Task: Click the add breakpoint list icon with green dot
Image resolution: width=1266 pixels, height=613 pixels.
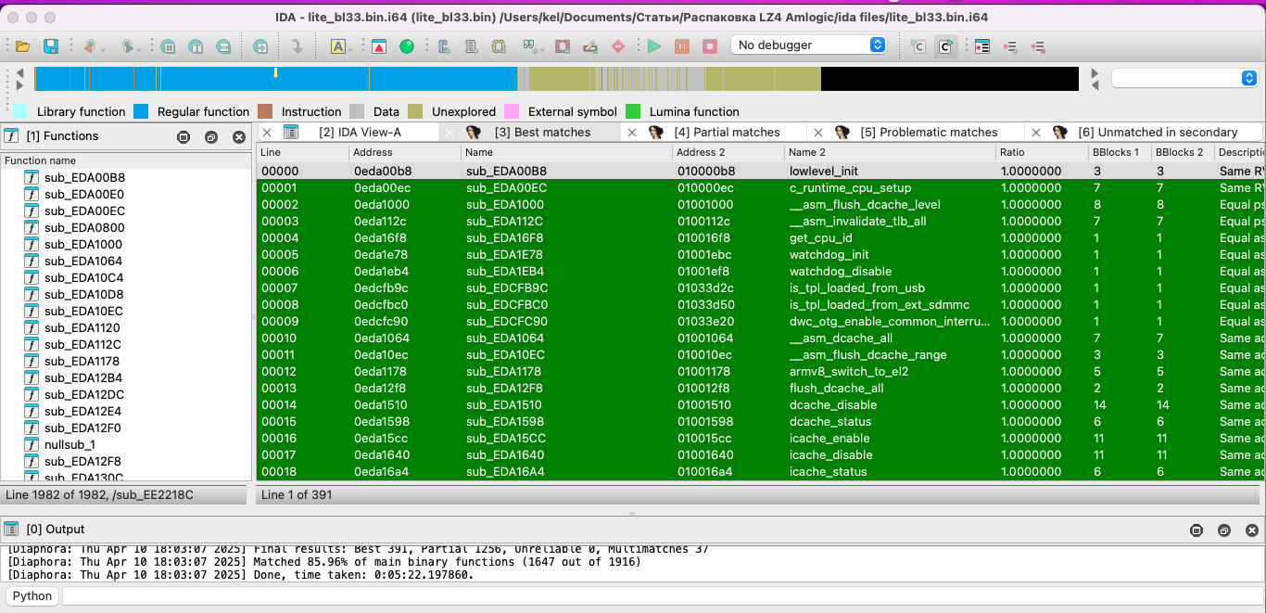Action: (1010, 45)
